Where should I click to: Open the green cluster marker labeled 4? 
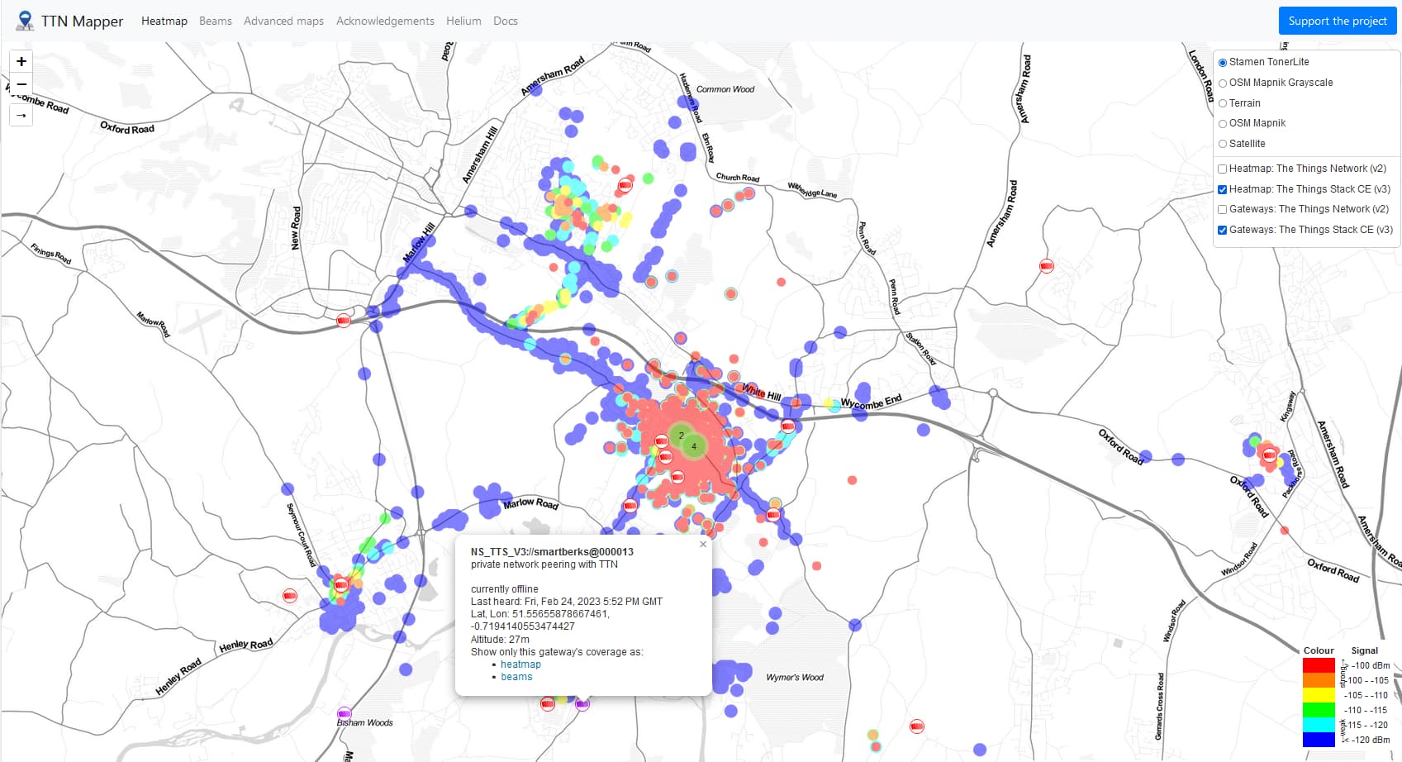click(694, 446)
